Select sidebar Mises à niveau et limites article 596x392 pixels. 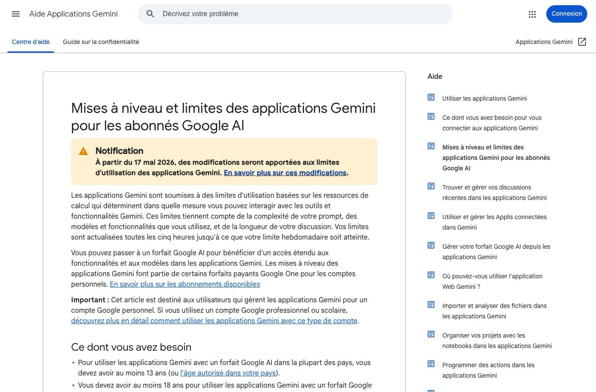pyautogui.click(x=496, y=158)
